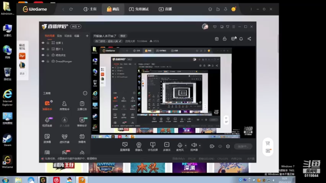Open WeGame 商店 store tab
The image size is (326, 183).
click(113, 9)
